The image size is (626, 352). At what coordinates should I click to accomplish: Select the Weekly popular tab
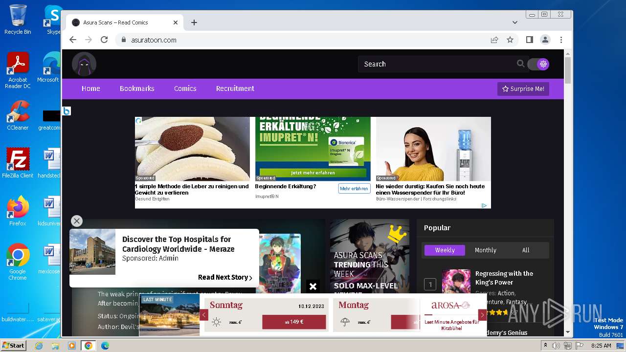[x=445, y=250]
